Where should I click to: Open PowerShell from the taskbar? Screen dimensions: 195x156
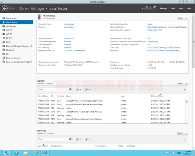pyautogui.click(x=16, y=153)
